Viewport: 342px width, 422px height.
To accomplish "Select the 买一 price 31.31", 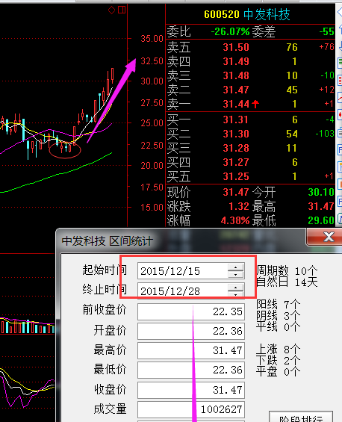I will pyautogui.click(x=235, y=120).
